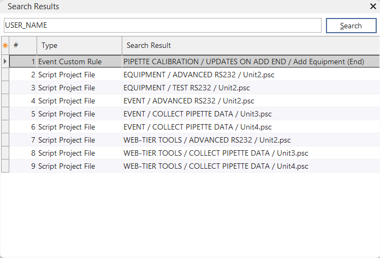Click the # column header

[x=23, y=46]
